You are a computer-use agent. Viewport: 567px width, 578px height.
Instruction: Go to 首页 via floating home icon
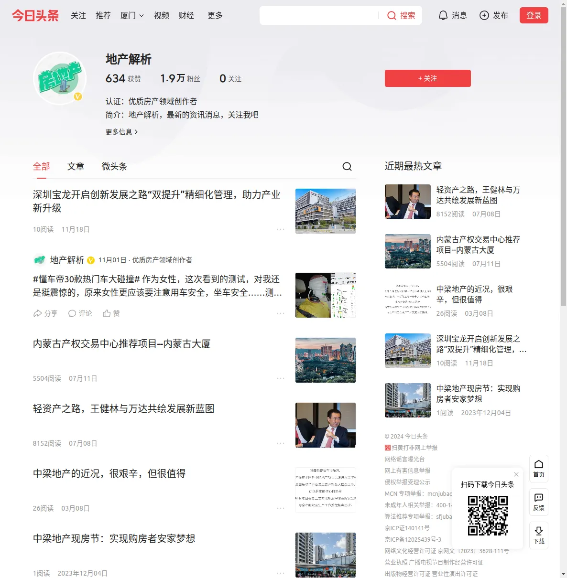click(x=539, y=468)
